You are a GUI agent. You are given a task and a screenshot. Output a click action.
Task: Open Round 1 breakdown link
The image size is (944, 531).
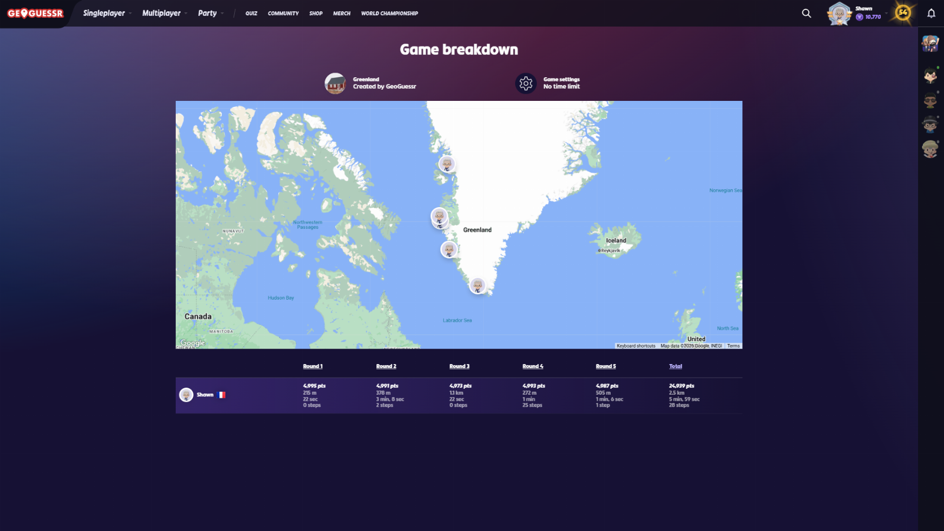click(313, 366)
